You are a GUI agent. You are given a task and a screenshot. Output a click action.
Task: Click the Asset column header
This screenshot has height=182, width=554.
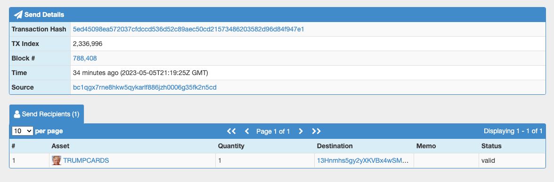coord(60,146)
